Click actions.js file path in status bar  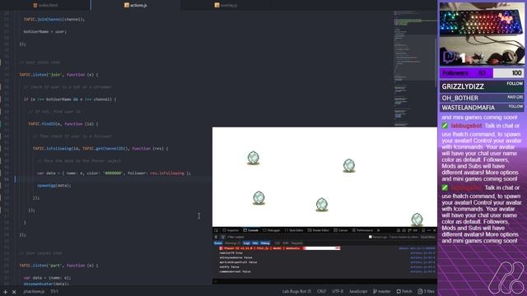coord(34,292)
